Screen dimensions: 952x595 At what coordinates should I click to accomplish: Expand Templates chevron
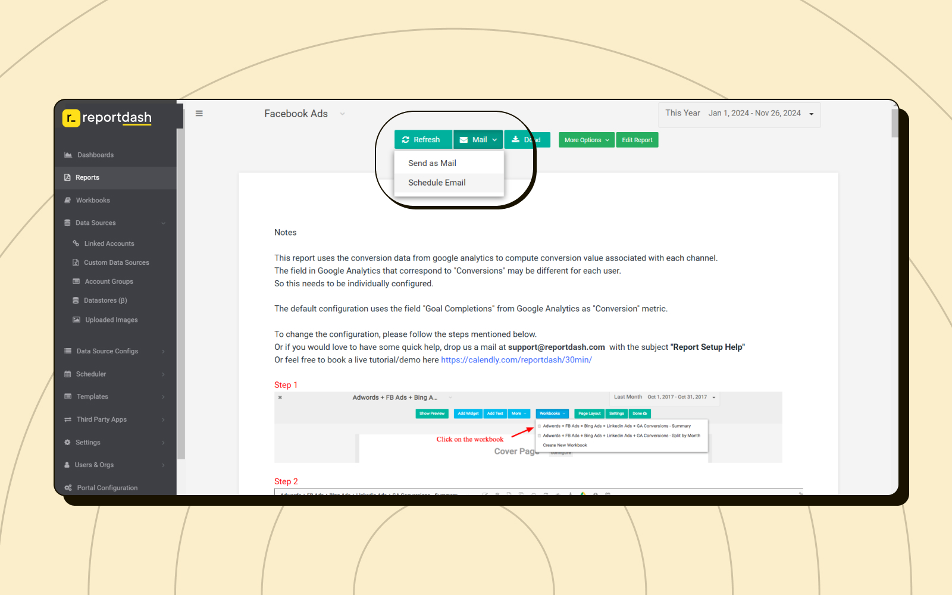pos(164,397)
